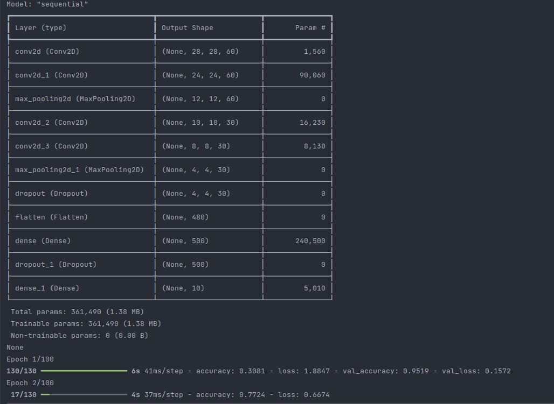
Task: Click the Model: "sequential" title line
Action: tap(47, 4)
